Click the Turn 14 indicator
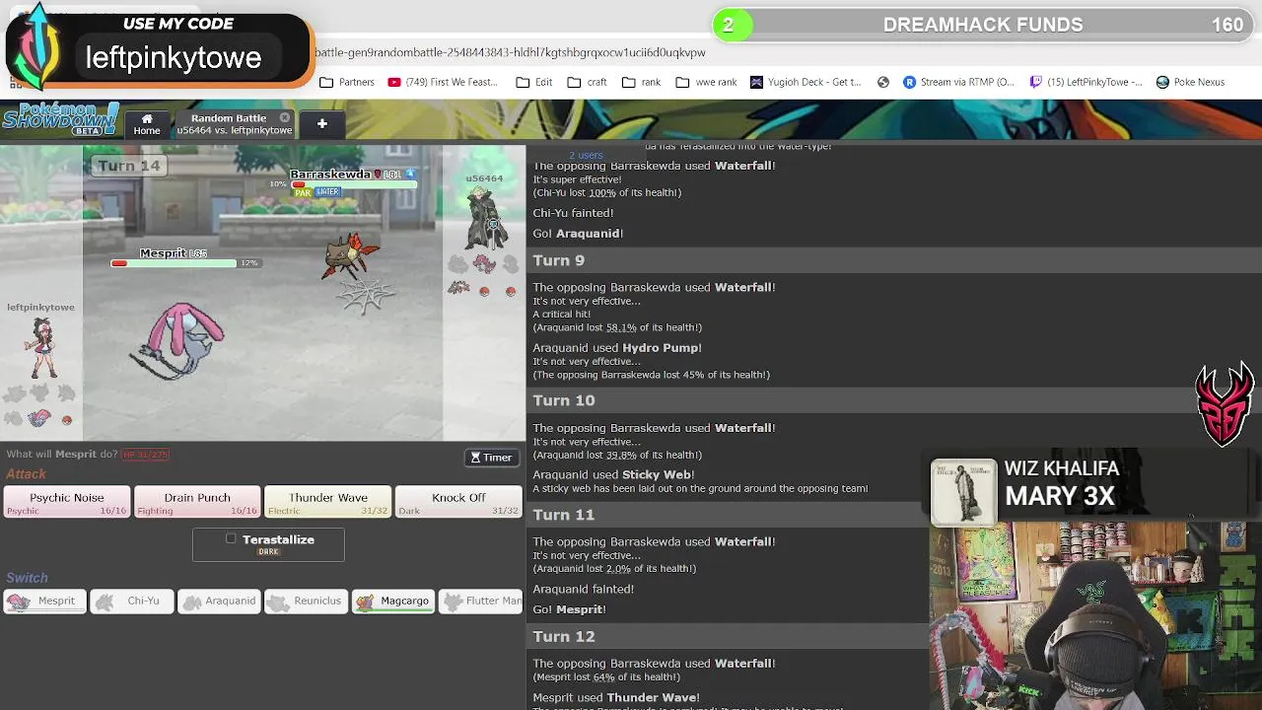1262x710 pixels. (x=129, y=166)
